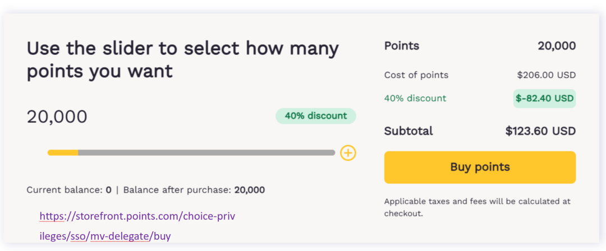Click the mv-delegate/buy link line

coord(105,236)
